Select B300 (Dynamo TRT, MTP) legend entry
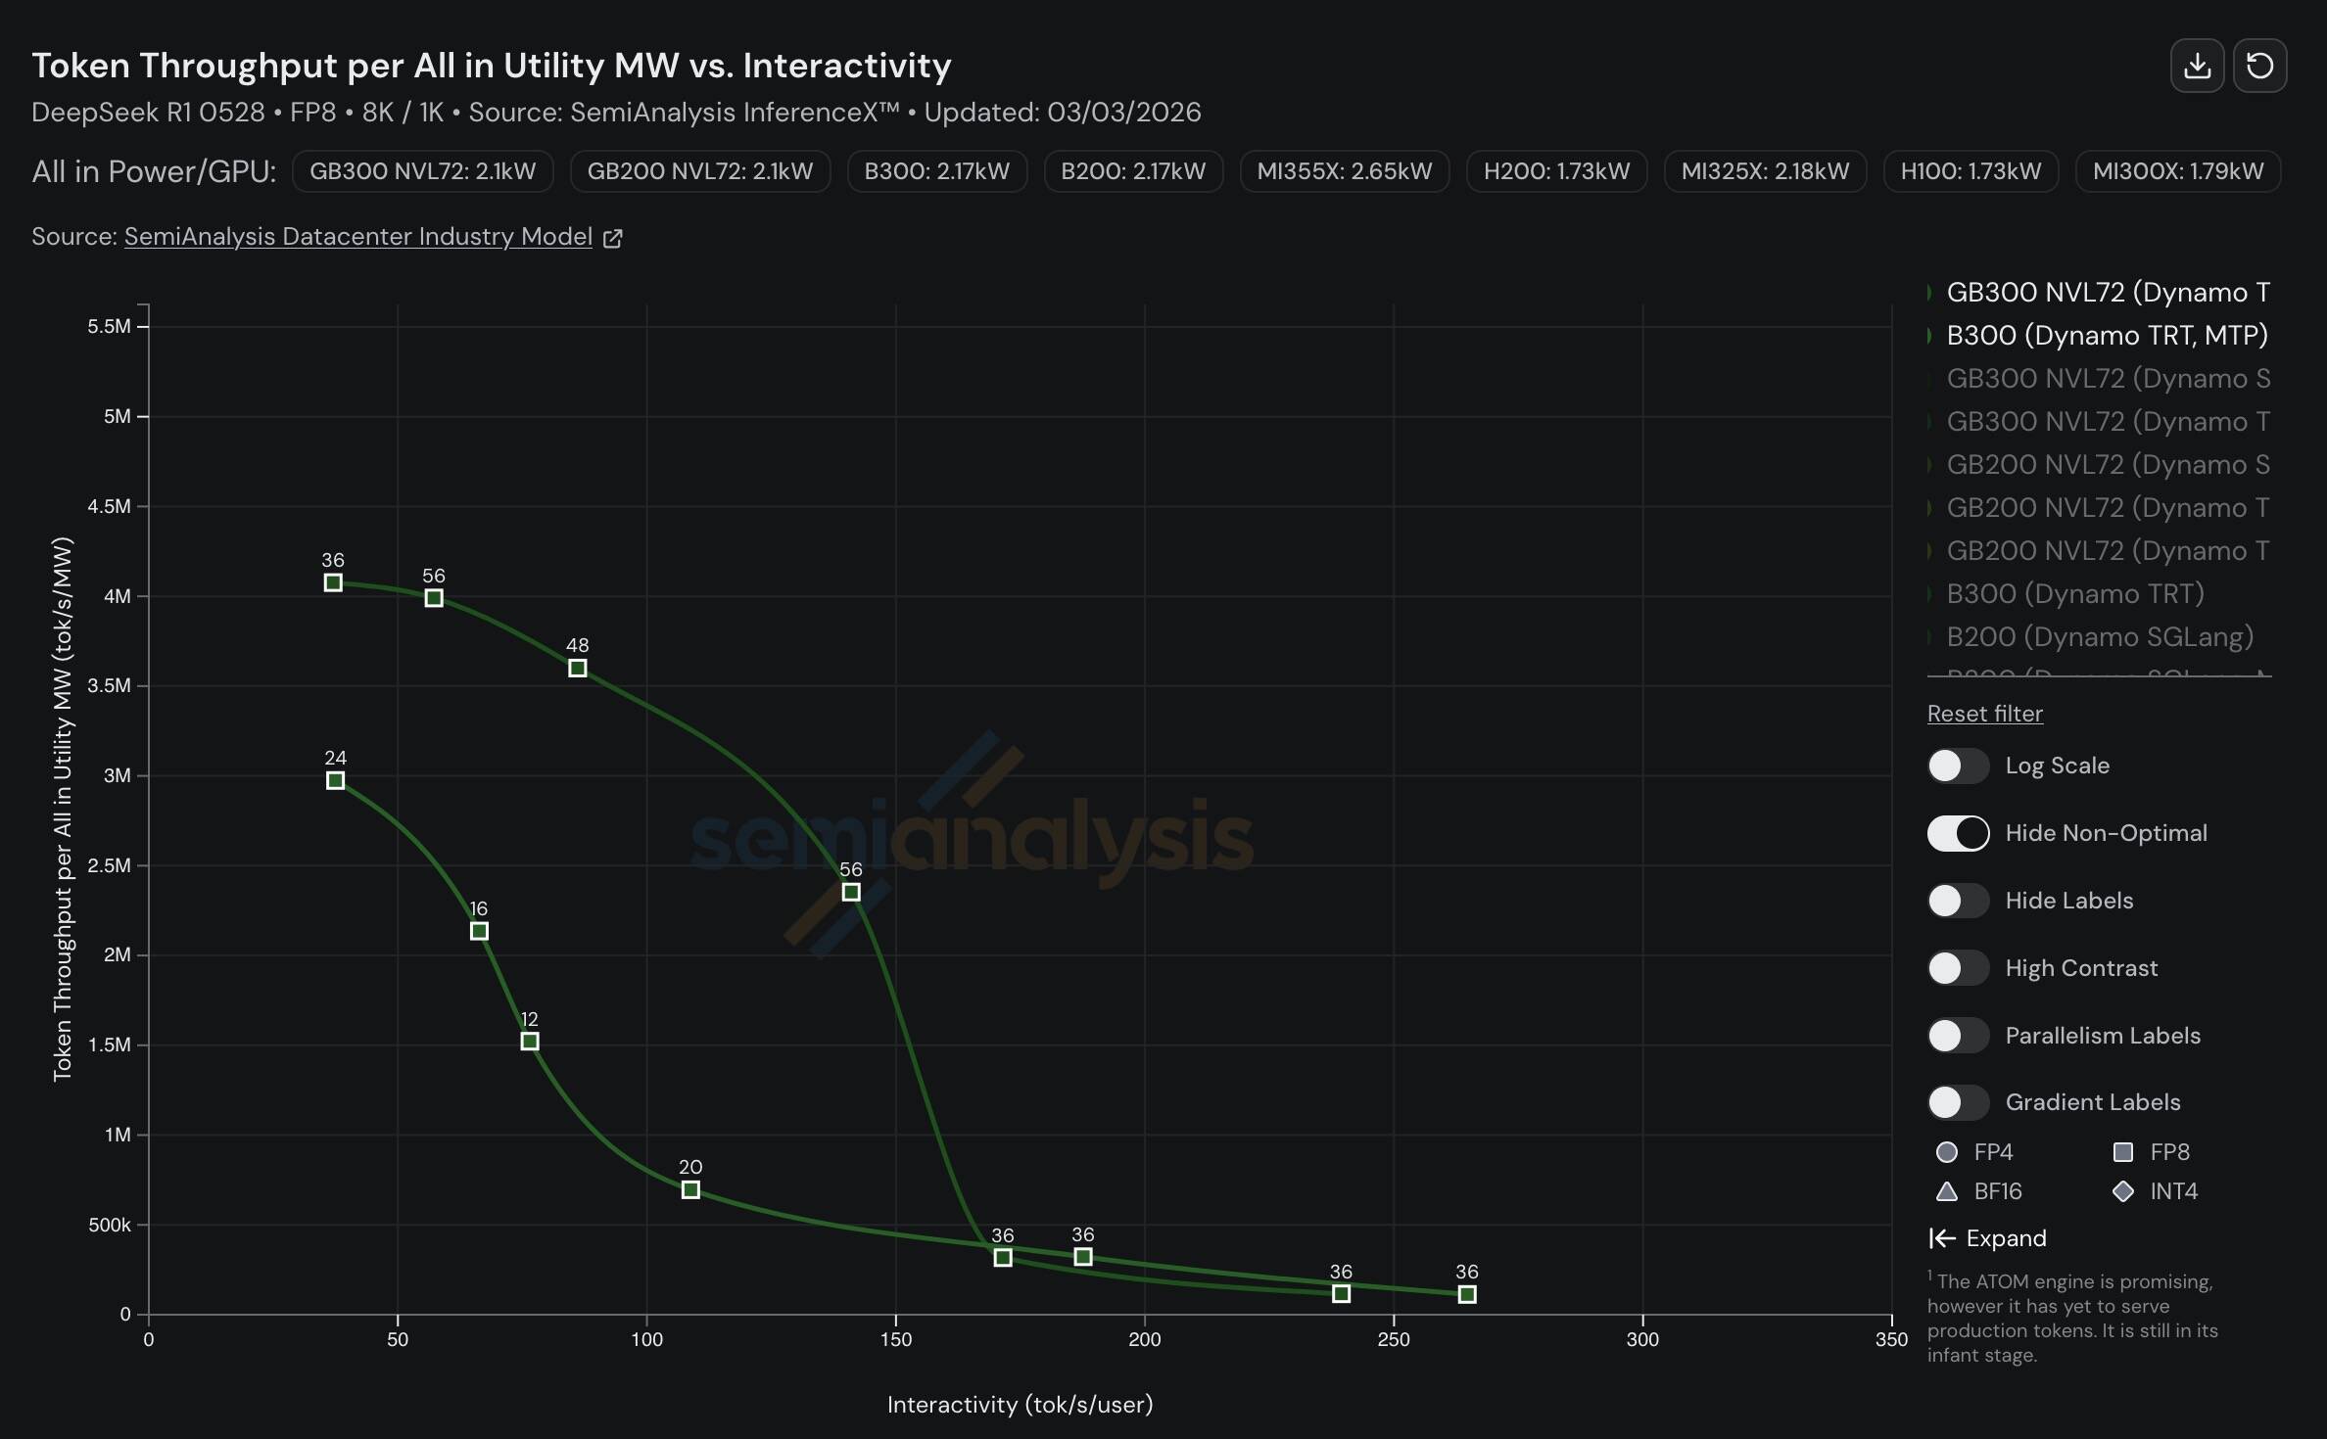Viewport: 2327px width, 1439px height. tap(2106, 336)
